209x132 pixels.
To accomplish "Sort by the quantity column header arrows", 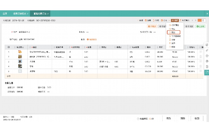I will 85,47.
